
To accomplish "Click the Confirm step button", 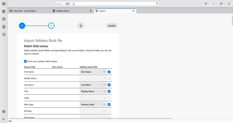I will pos(112,26).
